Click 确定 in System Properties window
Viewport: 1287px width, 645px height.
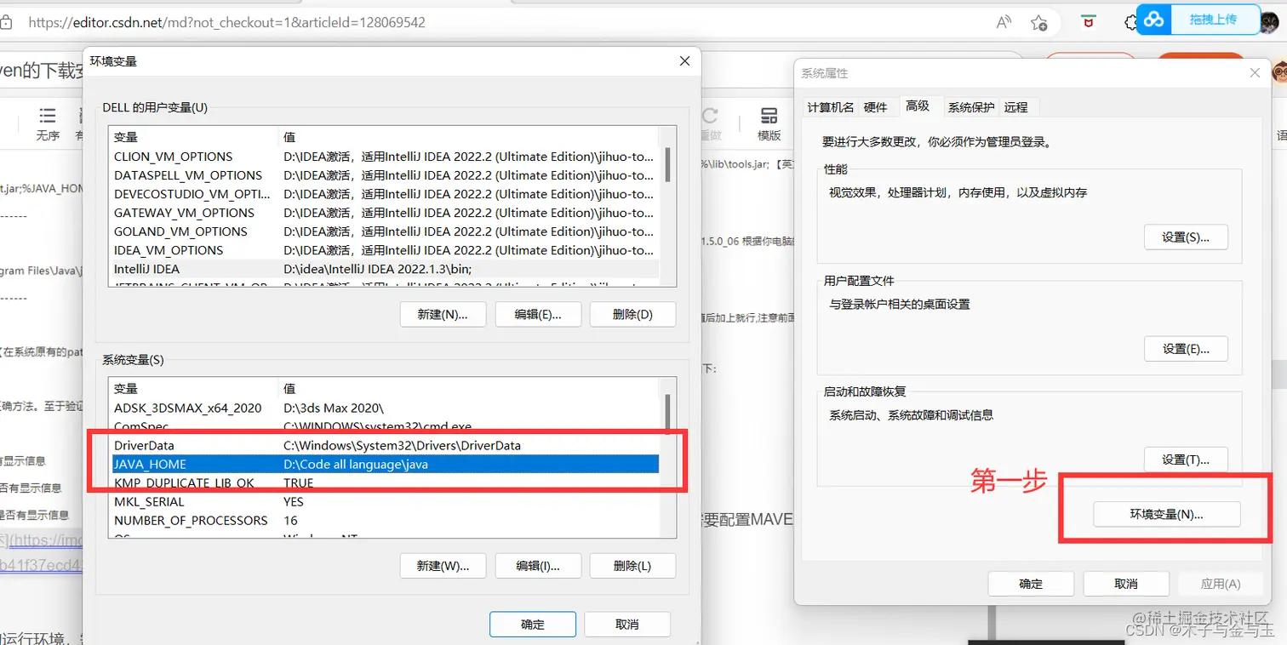(1031, 584)
